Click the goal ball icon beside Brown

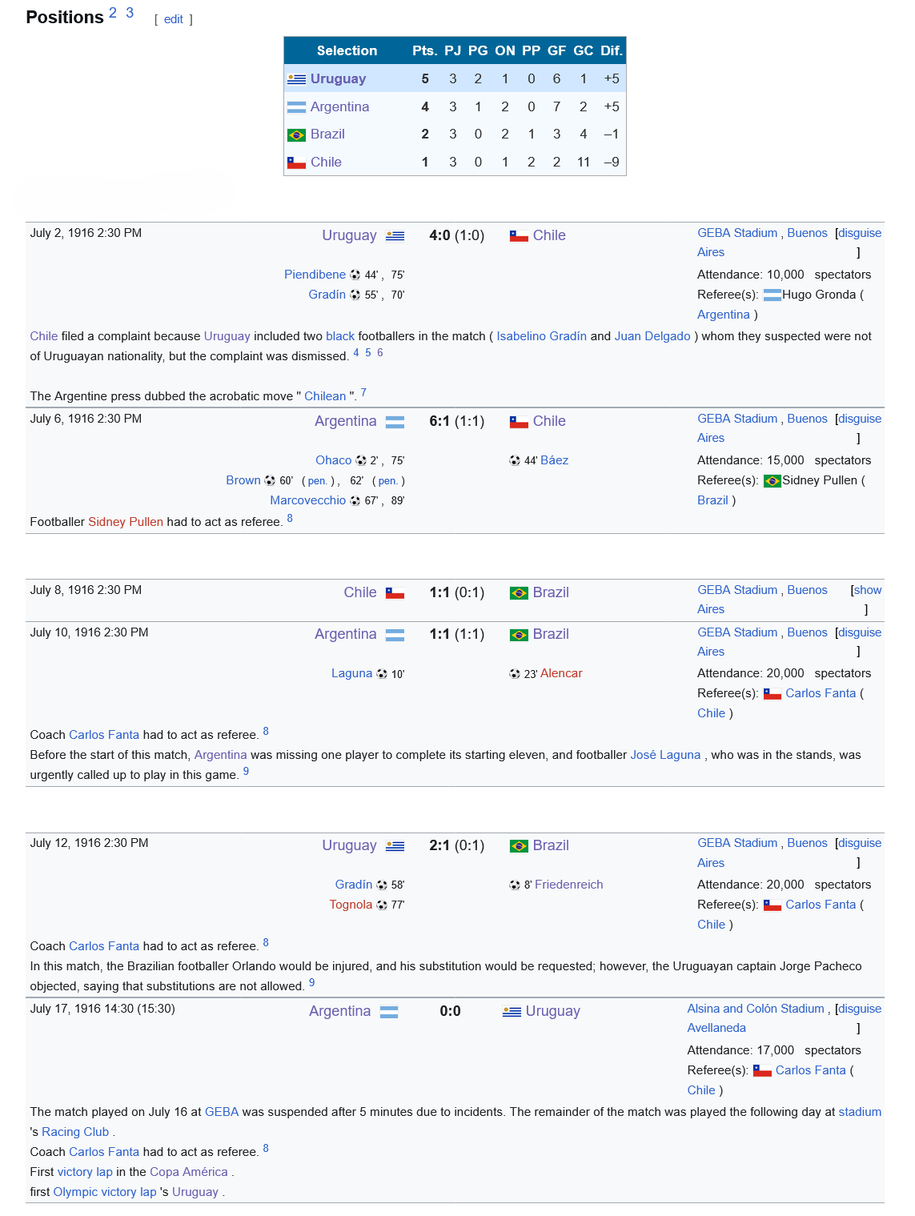pyautogui.click(x=270, y=480)
